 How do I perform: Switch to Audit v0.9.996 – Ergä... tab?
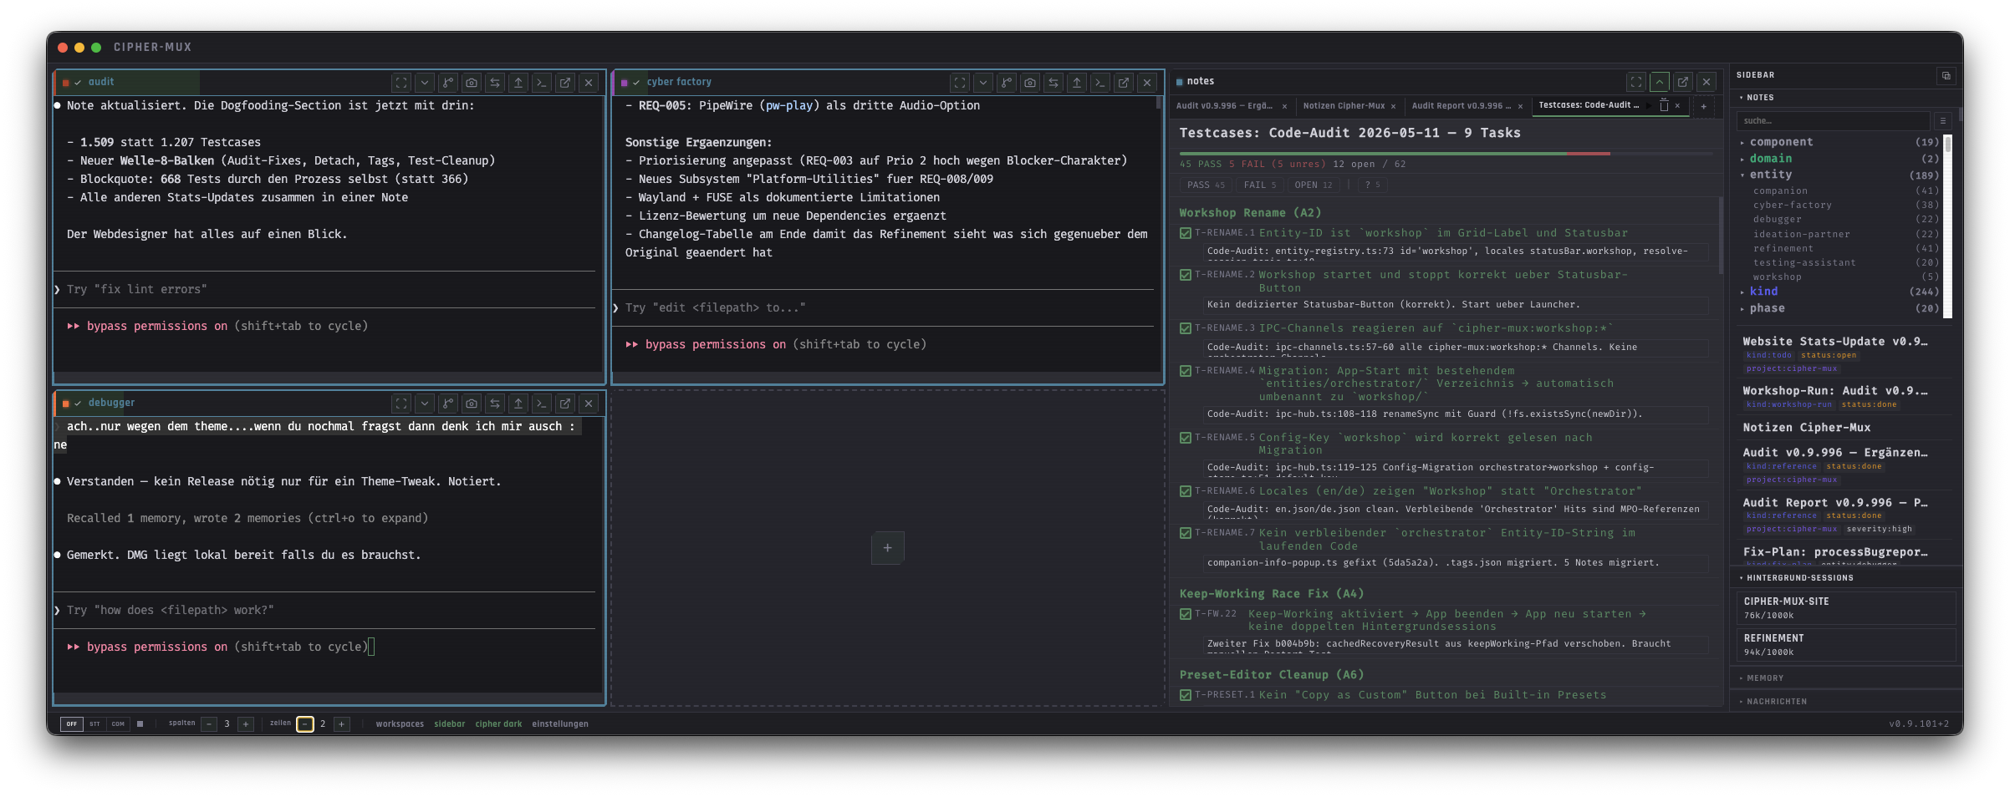point(1225,106)
